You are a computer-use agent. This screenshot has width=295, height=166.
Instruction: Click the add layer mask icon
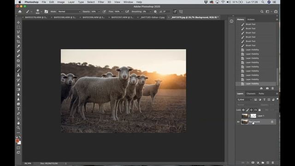253,163
